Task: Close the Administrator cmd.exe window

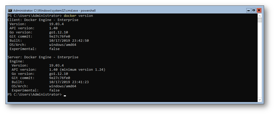Action: click(x=259, y=10)
